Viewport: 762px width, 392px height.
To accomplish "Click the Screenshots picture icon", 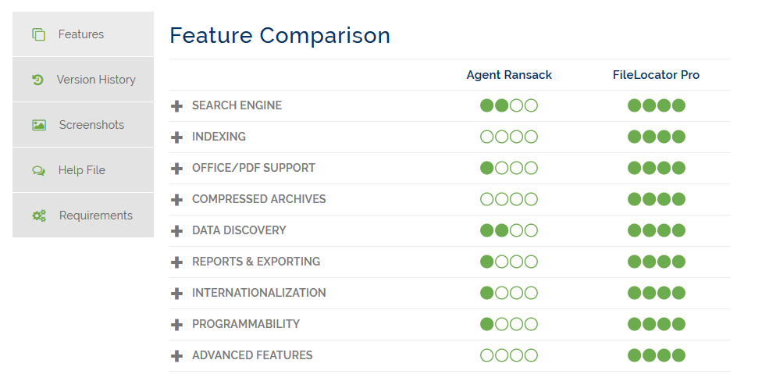I will pyautogui.click(x=39, y=125).
